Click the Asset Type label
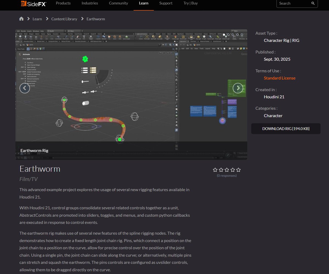This screenshot has width=329, height=274. pos(266,33)
